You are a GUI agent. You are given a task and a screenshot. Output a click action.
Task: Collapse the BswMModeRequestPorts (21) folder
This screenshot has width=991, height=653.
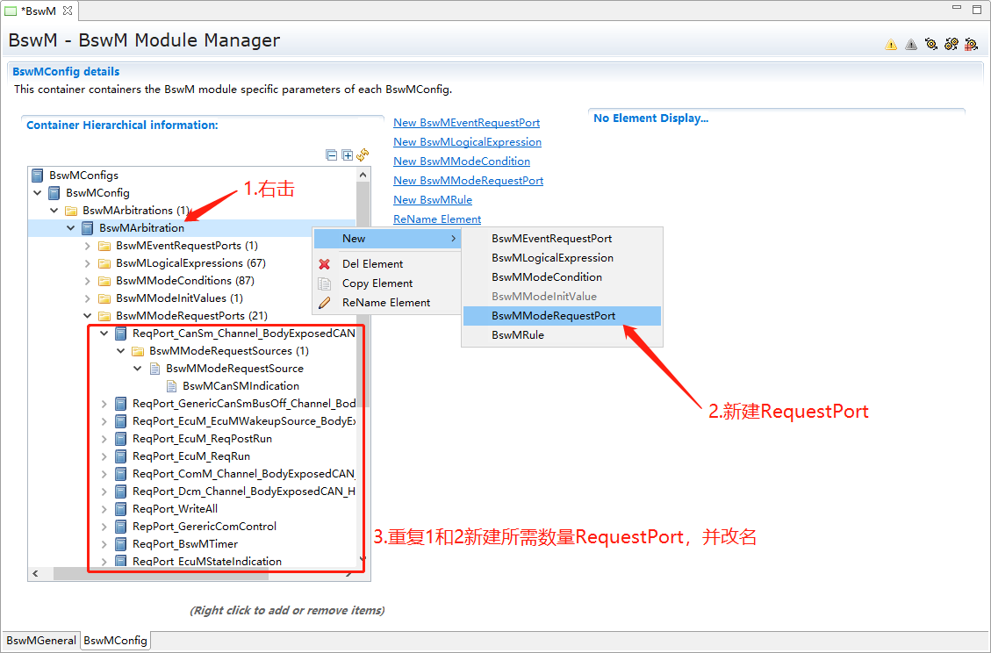point(88,316)
